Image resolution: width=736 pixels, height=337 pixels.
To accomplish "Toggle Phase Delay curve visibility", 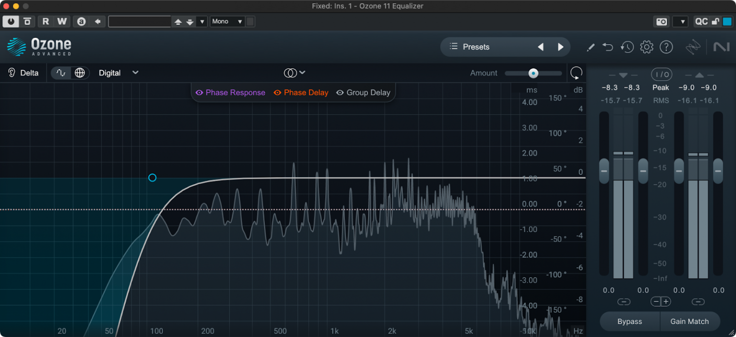I will click(301, 93).
